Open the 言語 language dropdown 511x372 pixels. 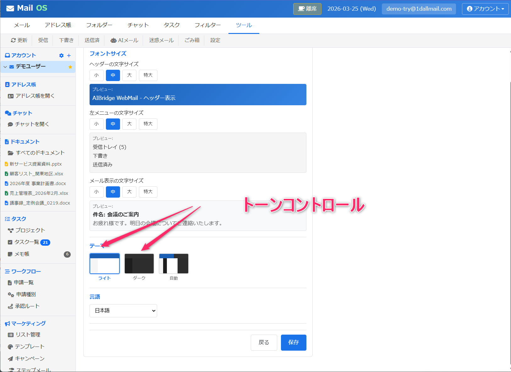click(x=123, y=311)
